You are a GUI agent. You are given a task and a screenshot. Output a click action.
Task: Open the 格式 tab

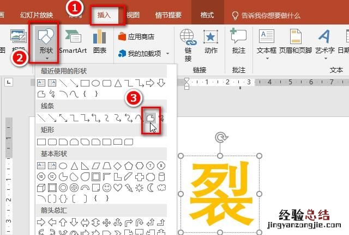tap(207, 15)
